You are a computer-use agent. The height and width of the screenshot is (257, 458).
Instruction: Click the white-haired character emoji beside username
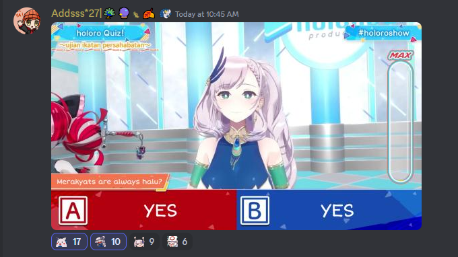165,13
